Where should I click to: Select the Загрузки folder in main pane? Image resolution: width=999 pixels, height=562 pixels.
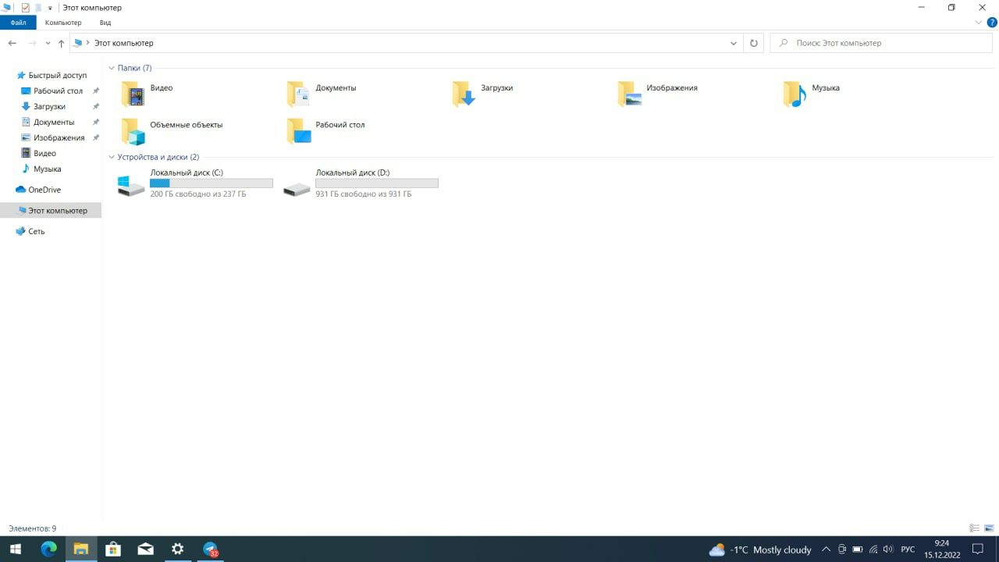(x=483, y=94)
